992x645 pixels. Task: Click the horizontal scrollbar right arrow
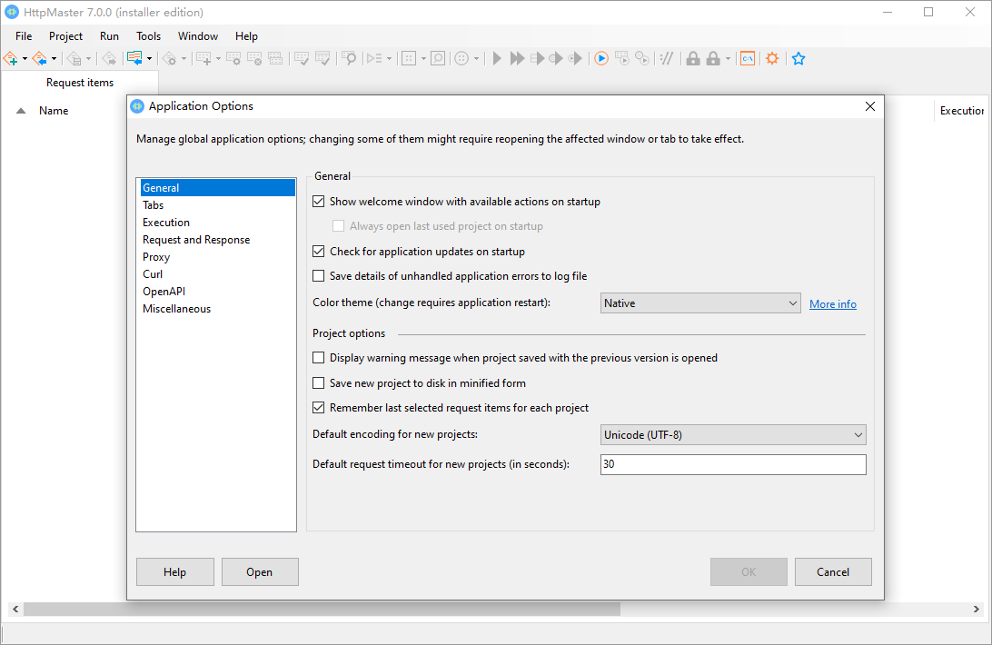coord(977,609)
